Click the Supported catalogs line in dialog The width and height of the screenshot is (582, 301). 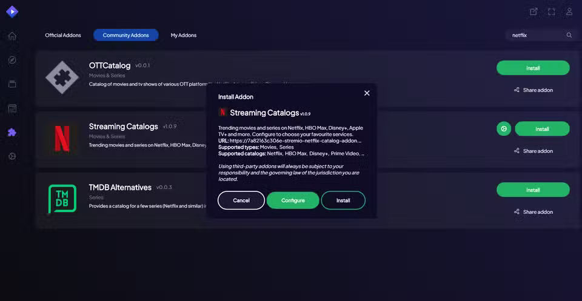click(x=292, y=153)
